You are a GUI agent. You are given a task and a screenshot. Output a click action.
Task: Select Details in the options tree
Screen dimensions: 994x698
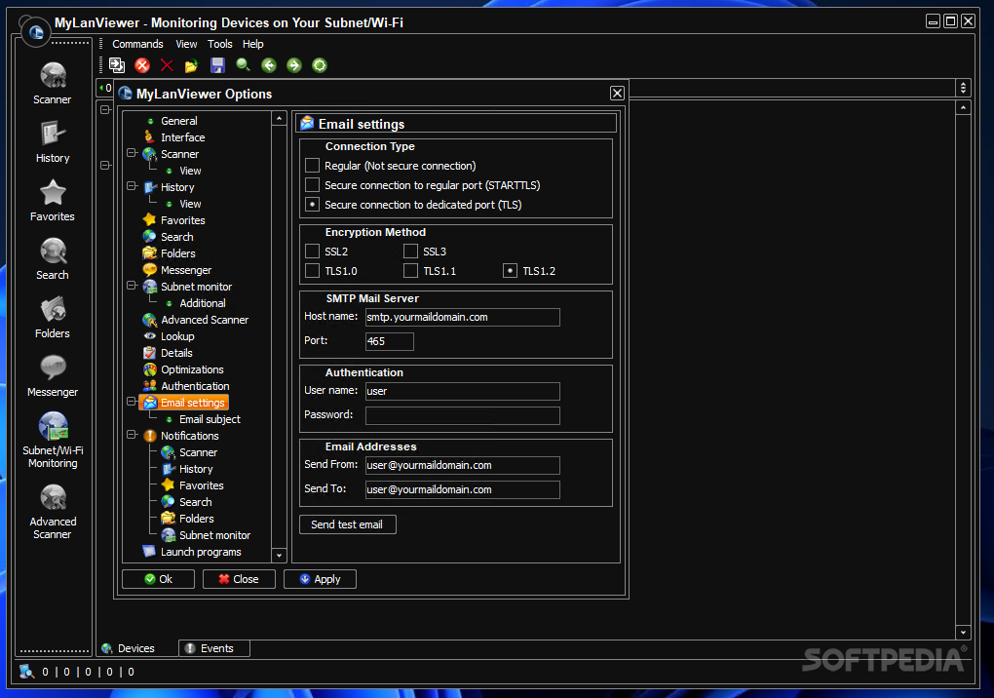click(x=176, y=353)
